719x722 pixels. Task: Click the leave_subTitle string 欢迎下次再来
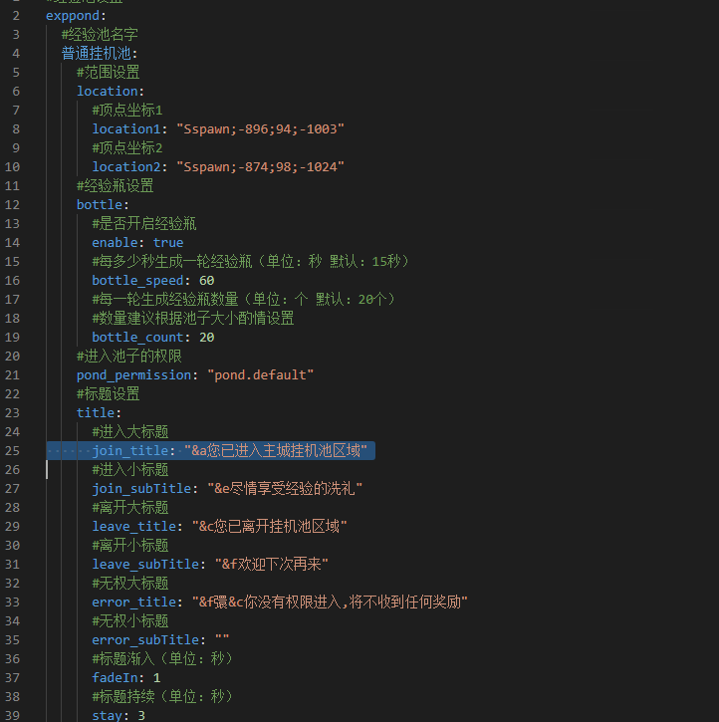point(274,565)
